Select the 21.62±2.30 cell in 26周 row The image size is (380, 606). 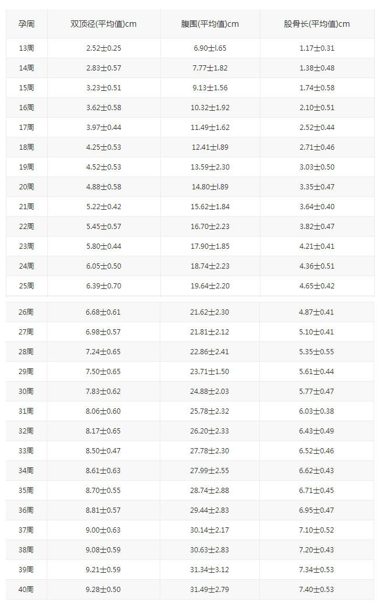point(209,312)
